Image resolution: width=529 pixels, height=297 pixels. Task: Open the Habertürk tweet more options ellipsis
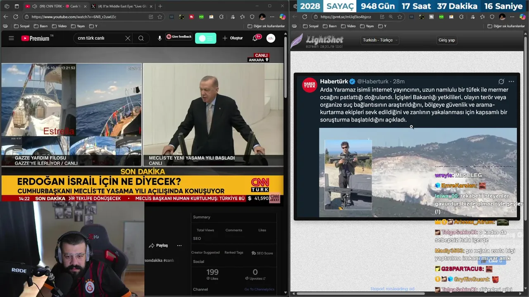coord(511,81)
